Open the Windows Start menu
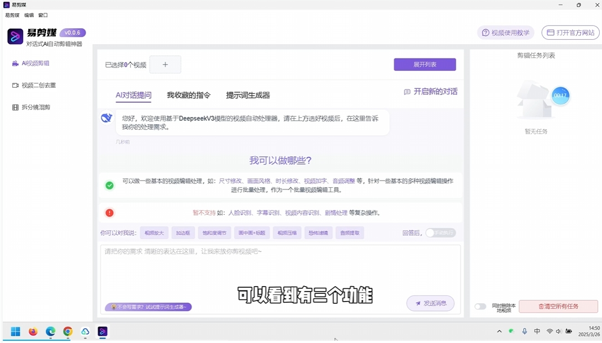 [15, 331]
